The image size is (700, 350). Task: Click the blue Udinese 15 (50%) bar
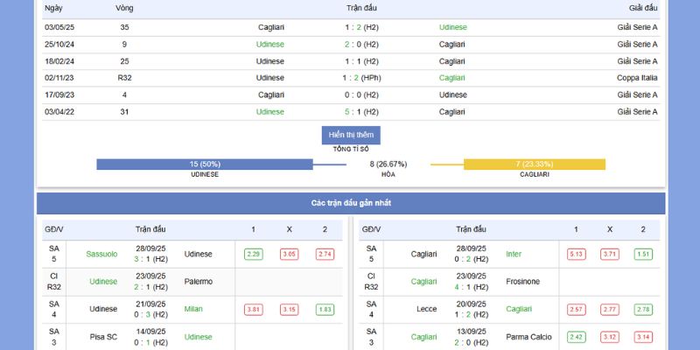coord(204,164)
